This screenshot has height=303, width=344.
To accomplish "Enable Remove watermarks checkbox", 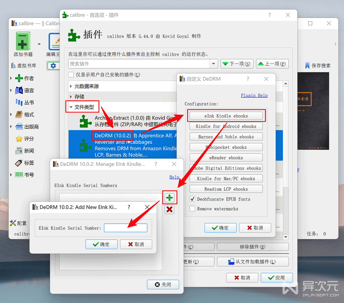I will (x=192, y=209).
